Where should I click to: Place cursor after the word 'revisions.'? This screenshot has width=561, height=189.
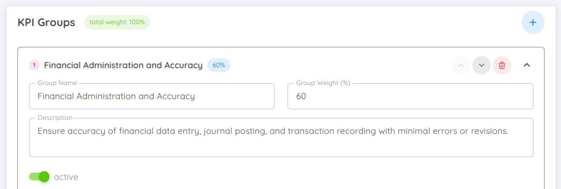[x=509, y=131]
